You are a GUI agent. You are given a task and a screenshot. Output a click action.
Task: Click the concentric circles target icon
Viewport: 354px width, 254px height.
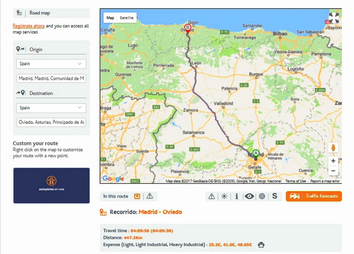point(262,196)
